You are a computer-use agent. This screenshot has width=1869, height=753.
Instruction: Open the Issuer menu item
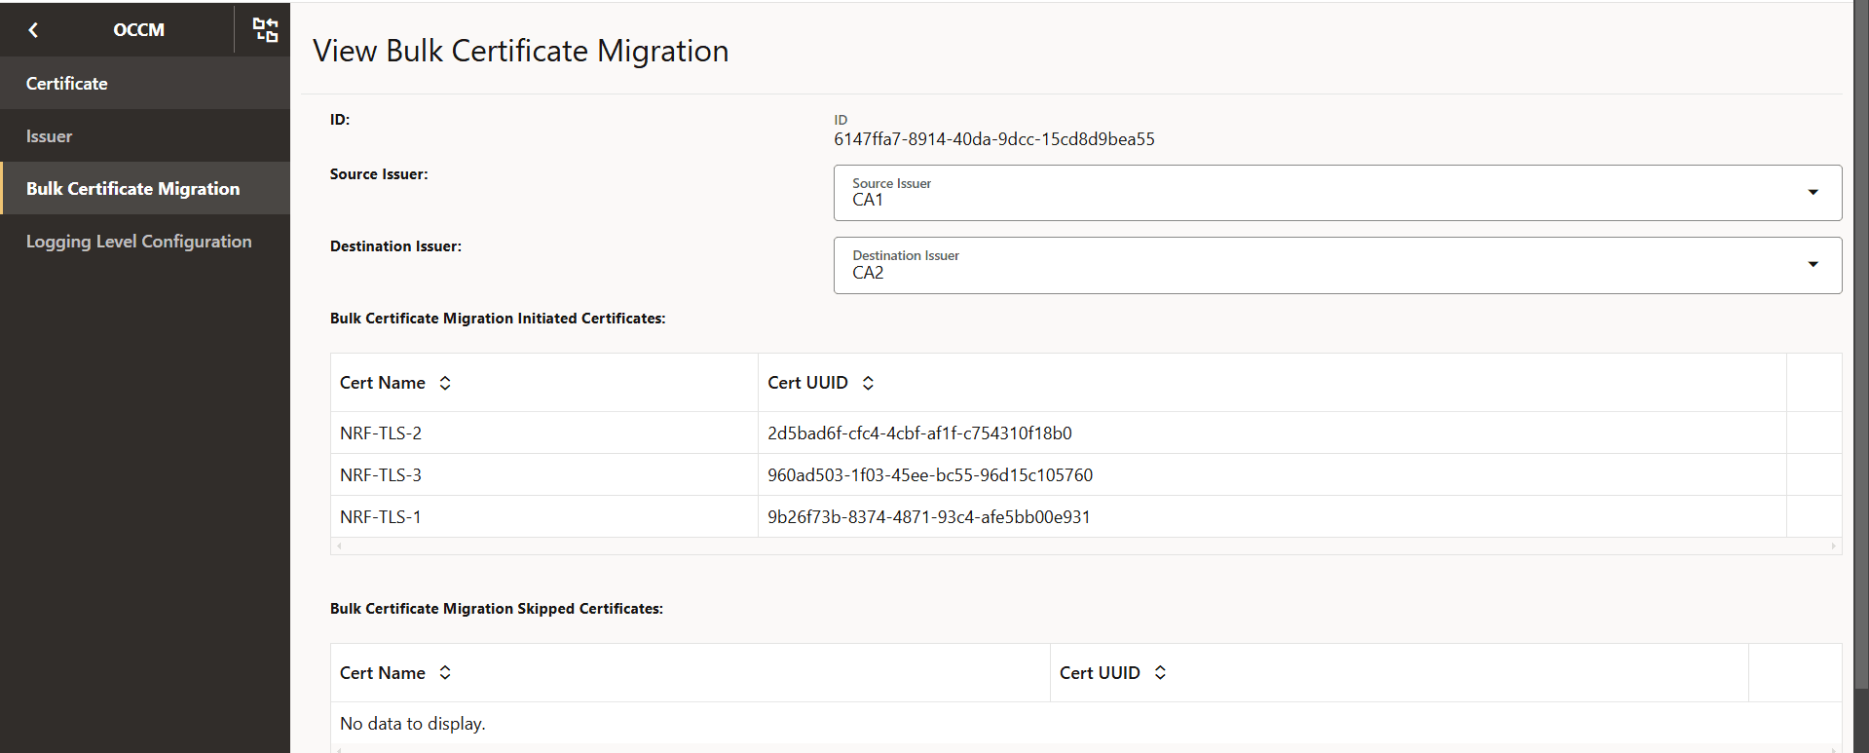[50, 136]
